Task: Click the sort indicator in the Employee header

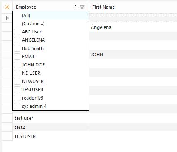Action: pos(75,7)
